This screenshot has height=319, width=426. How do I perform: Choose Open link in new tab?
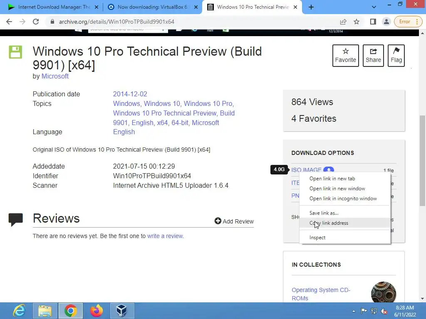pyautogui.click(x=345, y=179)
